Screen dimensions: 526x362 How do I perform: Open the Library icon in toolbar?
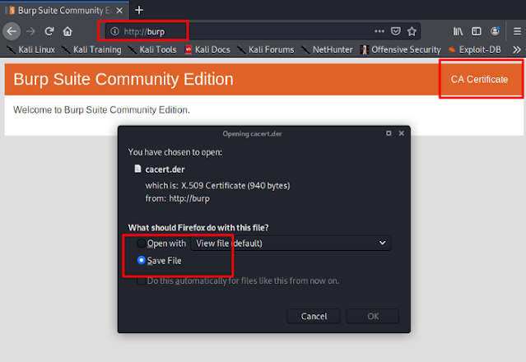click(x=458, y=31)
